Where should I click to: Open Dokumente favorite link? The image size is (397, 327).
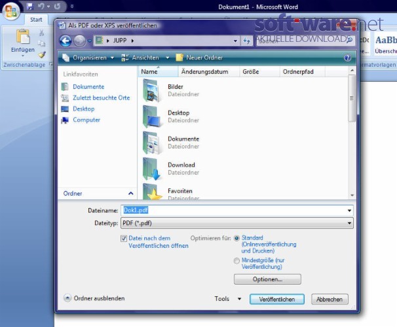coord(88,87)
